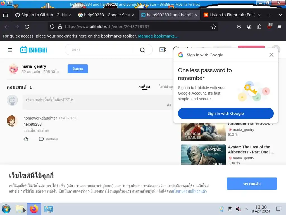The height and width of the screenshot is (215, 286).
Task: Go forward to next page
Action: coord(17,27)
